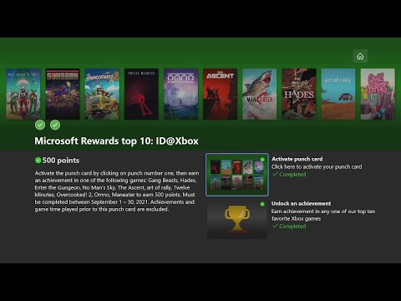This screenshot has height=301, width=401.
Task: Click green status dot on punch card tile
Action: [x=262, y=160]
